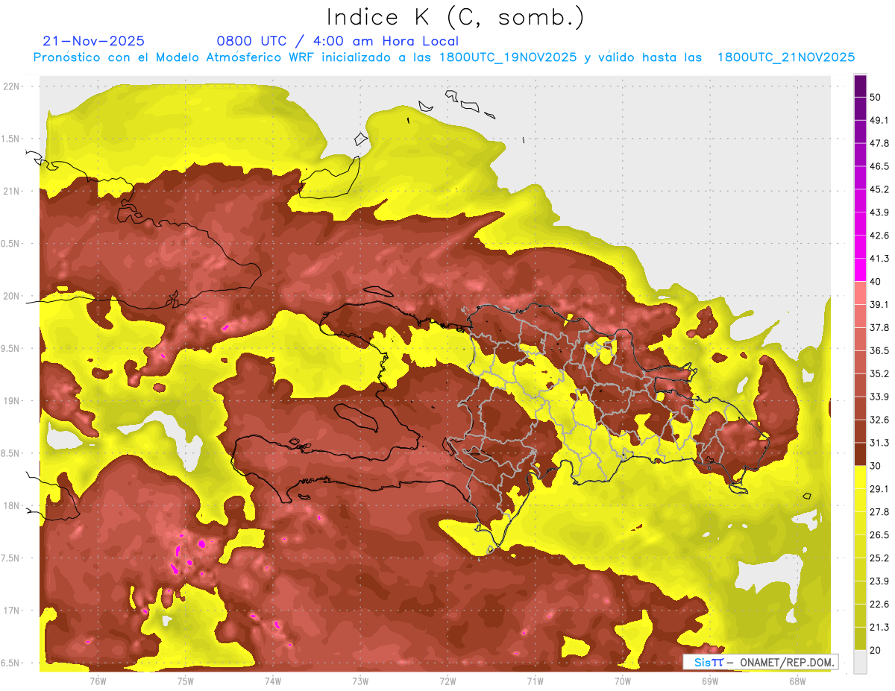Click the gray swatch below 20 on colorbar

pyautogui.click(x=860, y=661)
